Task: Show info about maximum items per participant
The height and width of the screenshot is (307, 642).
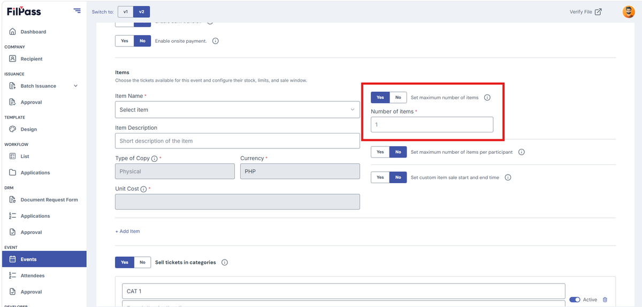Action: (521, 152)
